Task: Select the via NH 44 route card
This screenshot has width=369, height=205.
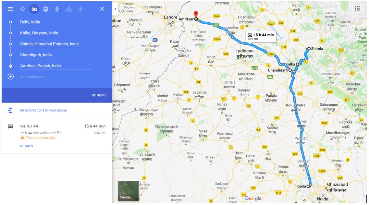Action: (57, 136)
